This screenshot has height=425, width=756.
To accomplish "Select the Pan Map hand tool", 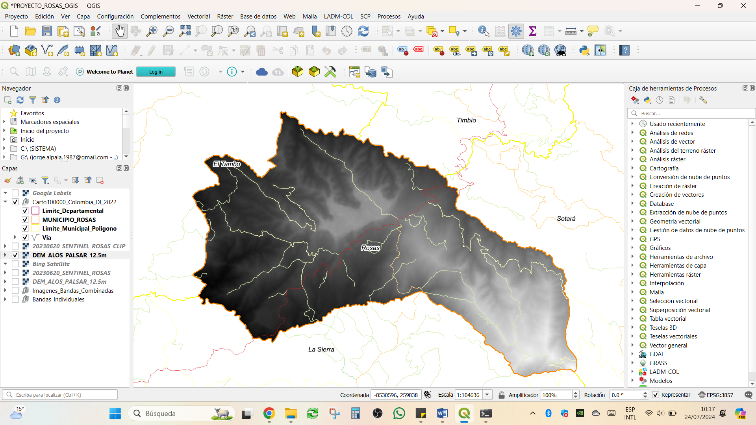I will pyautogui.click(x=120, y=31).
